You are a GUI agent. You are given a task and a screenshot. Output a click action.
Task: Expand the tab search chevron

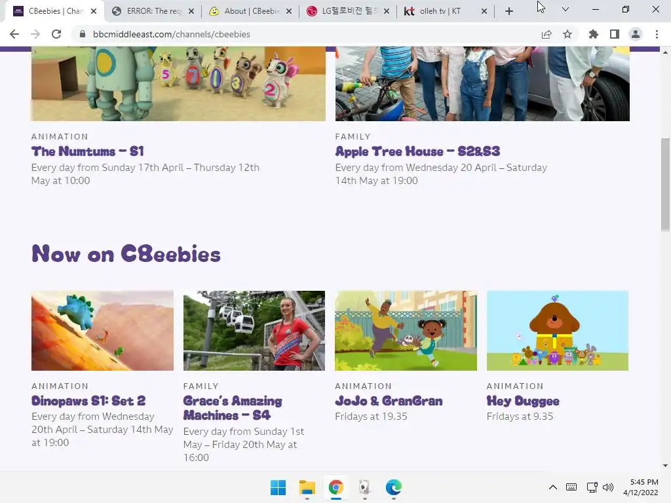(x=566, y=9)
